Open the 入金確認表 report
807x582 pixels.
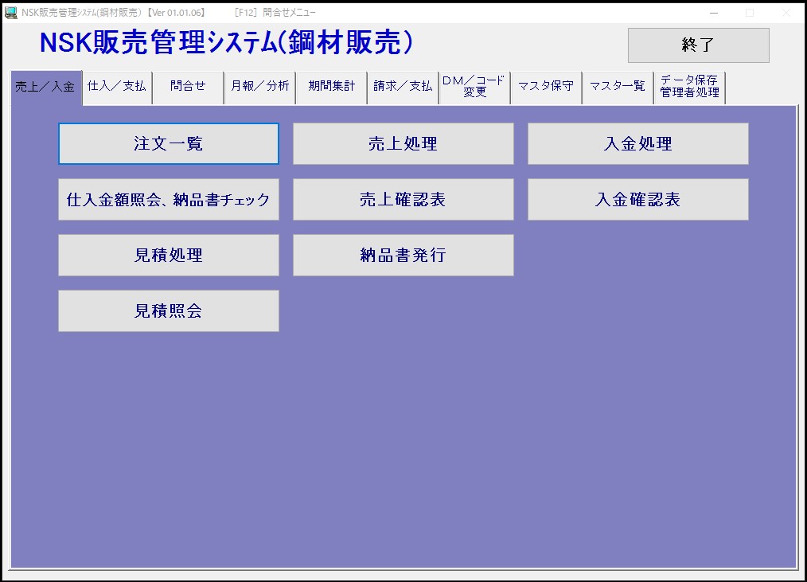click(637, 199)
